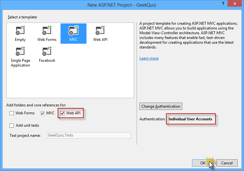Click the Test project name label
The height and width of the screenshot is (171, 244).
25,136
